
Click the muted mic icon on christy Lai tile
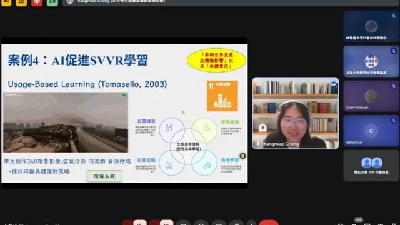click(394, 120)
